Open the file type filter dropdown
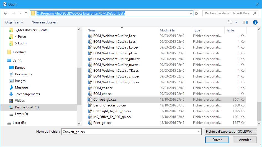This screenshot has height=147, width=262. pos(231,132)
